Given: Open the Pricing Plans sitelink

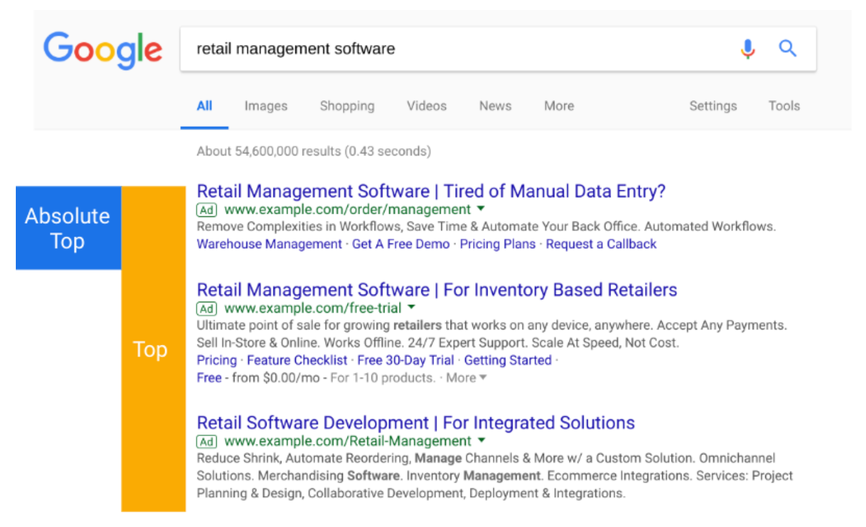Looking at the screenshot, I should 497,244.
